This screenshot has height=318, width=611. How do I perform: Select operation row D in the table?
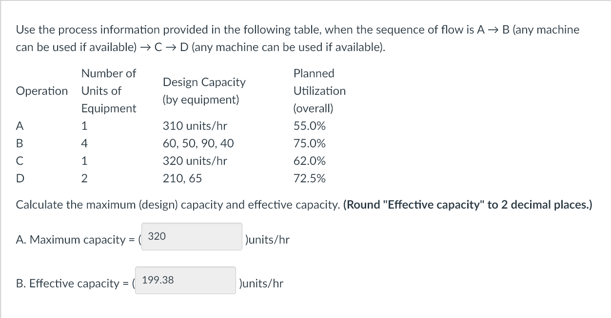pyautogui.click(x=20, y=178)
